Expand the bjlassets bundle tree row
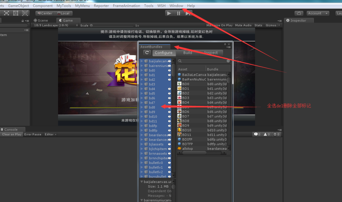The image size is (342, 202). 142,144
